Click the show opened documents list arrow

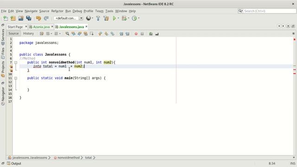click(288, 26)
